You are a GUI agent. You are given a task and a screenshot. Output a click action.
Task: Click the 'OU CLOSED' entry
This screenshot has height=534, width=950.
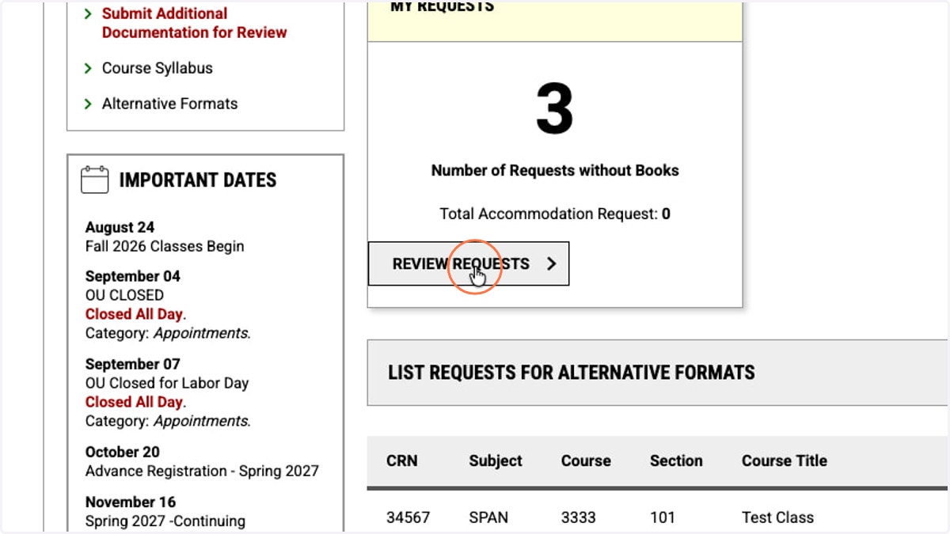pyautogui.click(x=124, y=295)
